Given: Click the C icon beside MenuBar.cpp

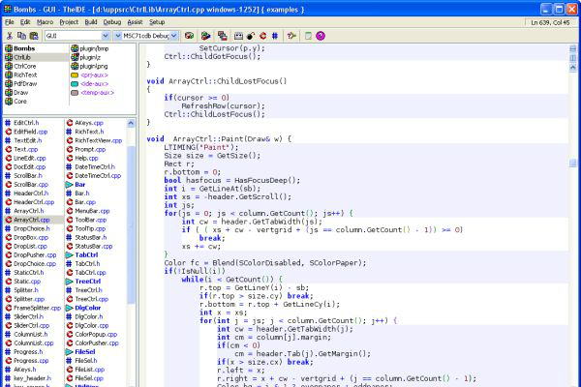Looking at the screenshot, I should point(70,211).
